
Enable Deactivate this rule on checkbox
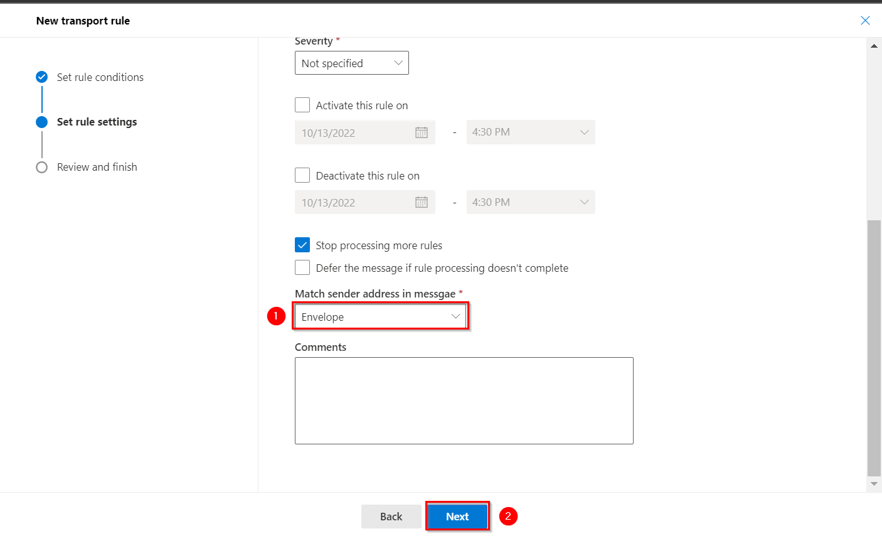302,175
